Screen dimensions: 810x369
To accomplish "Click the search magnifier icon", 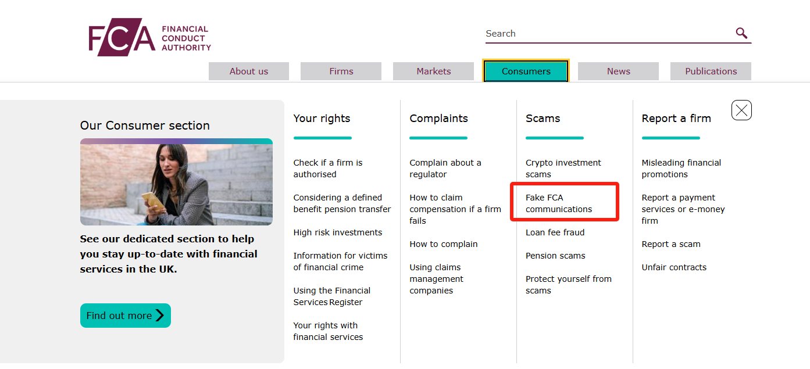I will pos(741,33).
